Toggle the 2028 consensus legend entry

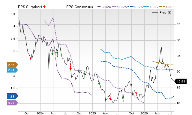click(x=167, y=7)
